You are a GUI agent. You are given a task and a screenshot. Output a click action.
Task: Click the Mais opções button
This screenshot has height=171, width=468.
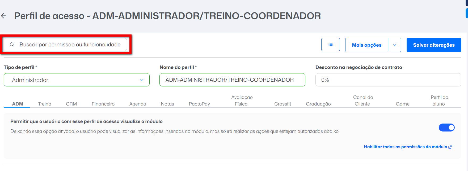click(366, 45)
